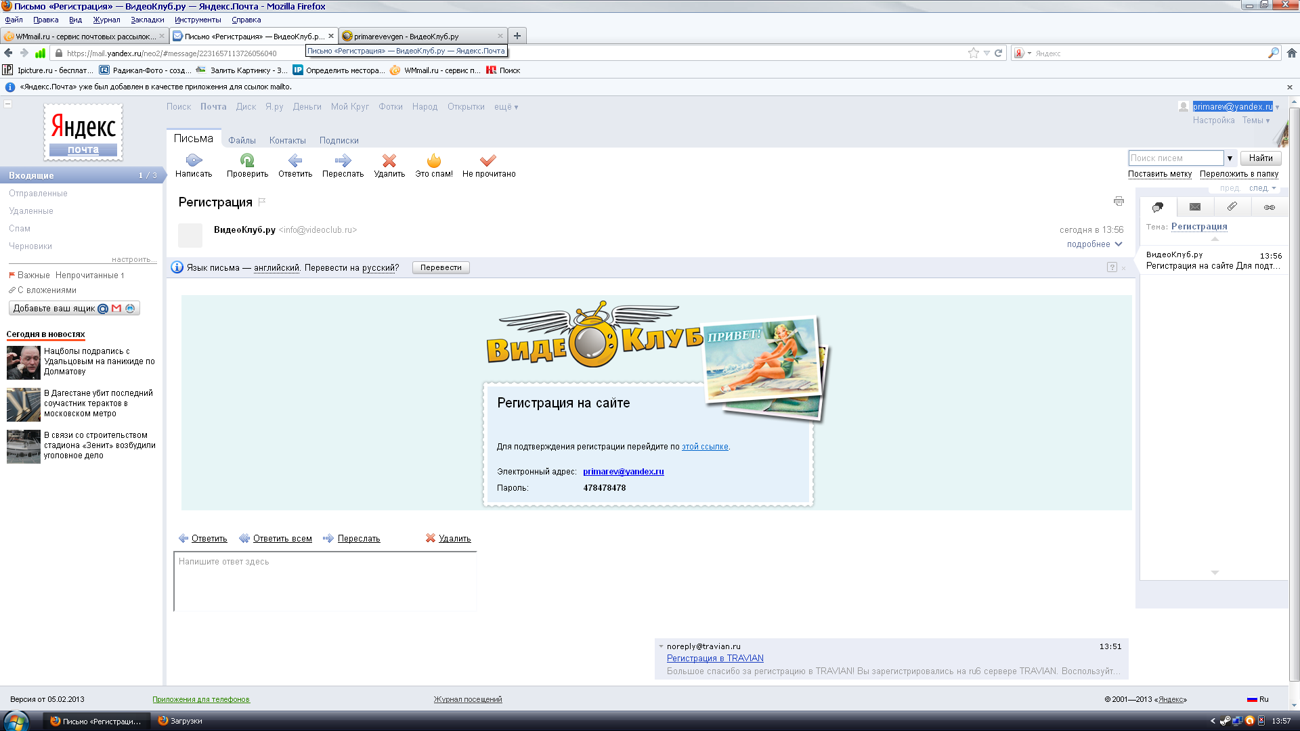
Task: Expand the ещё services dropdown
Action: (x=506, y=107)
